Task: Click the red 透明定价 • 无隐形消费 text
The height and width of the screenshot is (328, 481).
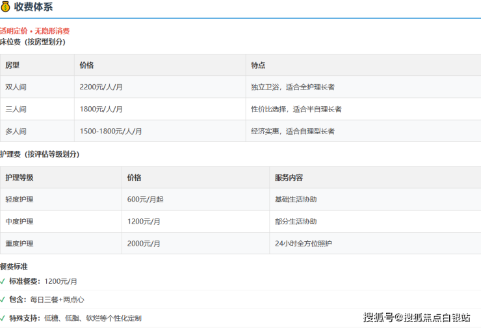Action: (35, 31)
